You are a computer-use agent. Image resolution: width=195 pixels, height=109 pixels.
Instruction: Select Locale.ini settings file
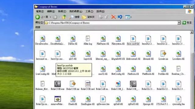tap(163, 55)
